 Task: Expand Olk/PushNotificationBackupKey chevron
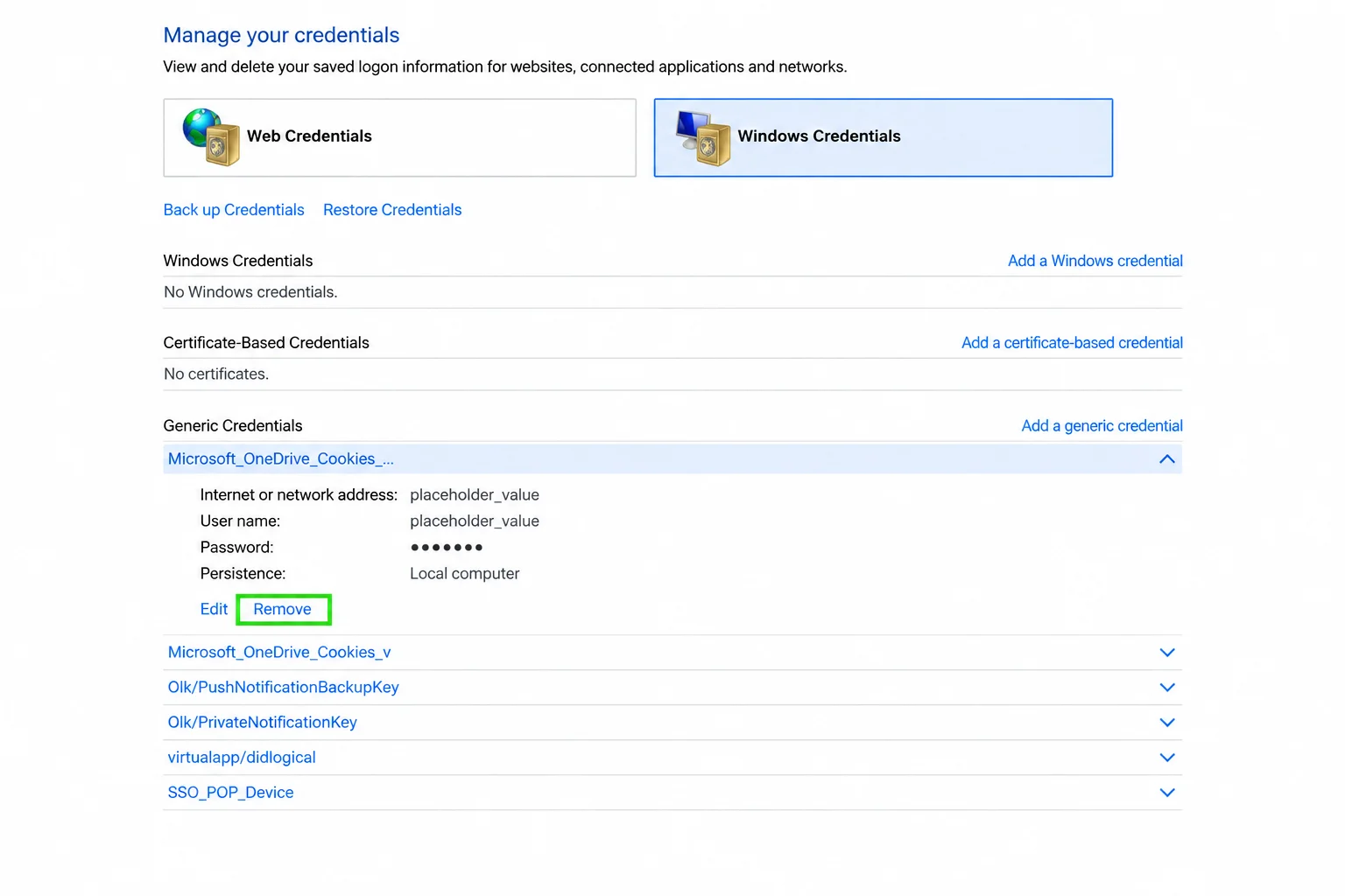(x=1166, y=688)
